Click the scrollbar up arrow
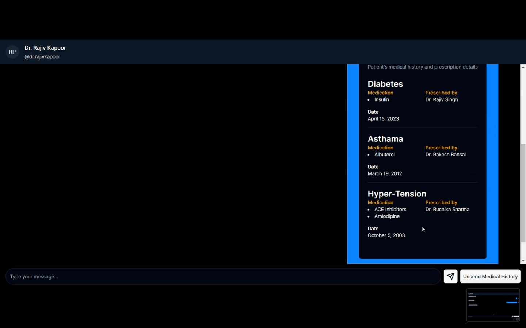Screen dimensions: 526x328 (x=523, y=67)
